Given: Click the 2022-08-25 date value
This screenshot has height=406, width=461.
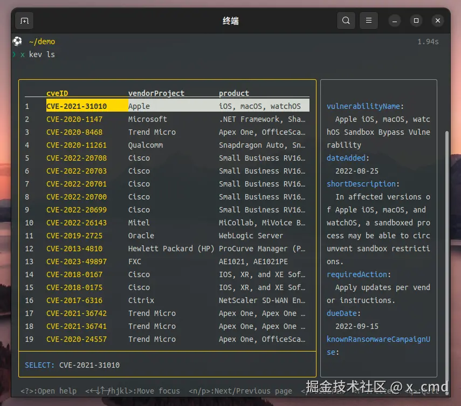Looking at the screenshot, I should [x=357, y=171].
